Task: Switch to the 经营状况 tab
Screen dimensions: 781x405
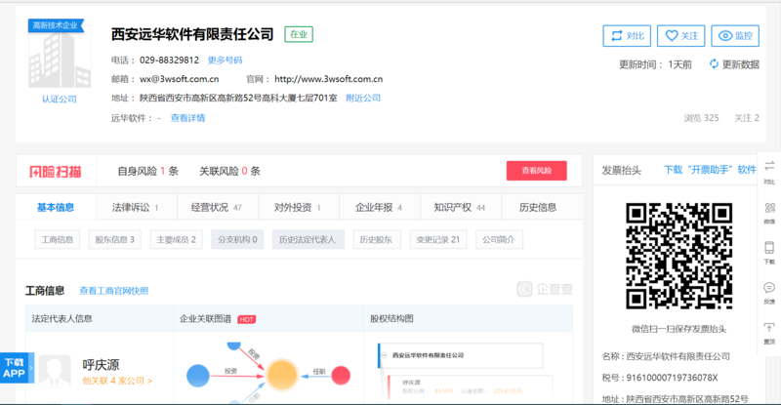Action: point(217,207)
